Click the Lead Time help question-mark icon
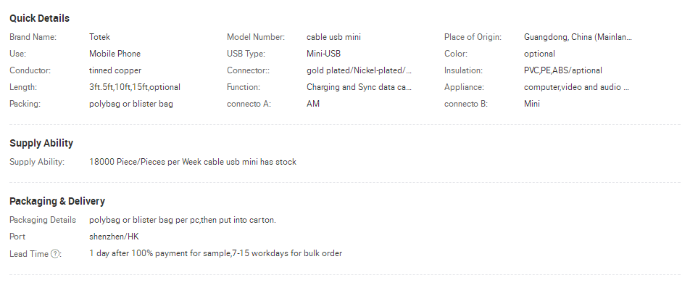Screen dimensions: 690x283 point(54,253)
